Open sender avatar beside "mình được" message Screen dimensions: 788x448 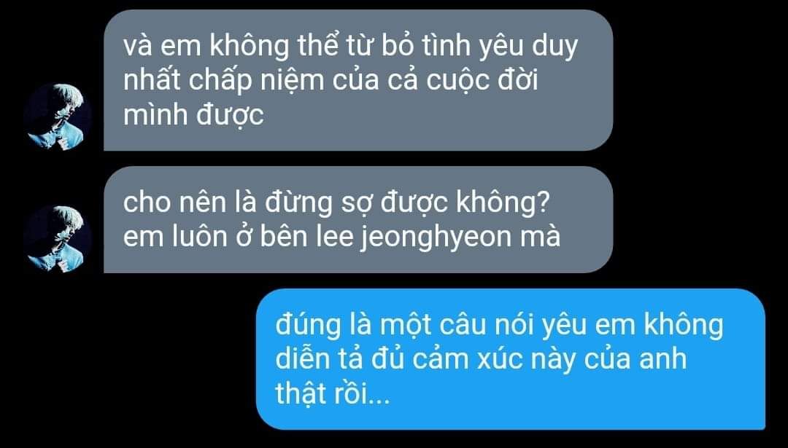(58, 117)
